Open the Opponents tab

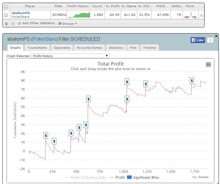pyautogui.click(x=62, y=48)
